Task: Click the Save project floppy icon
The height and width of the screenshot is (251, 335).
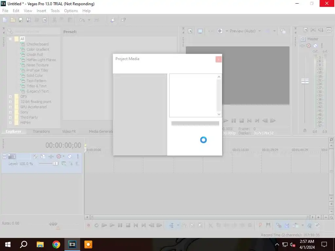Action: (21, 20)
